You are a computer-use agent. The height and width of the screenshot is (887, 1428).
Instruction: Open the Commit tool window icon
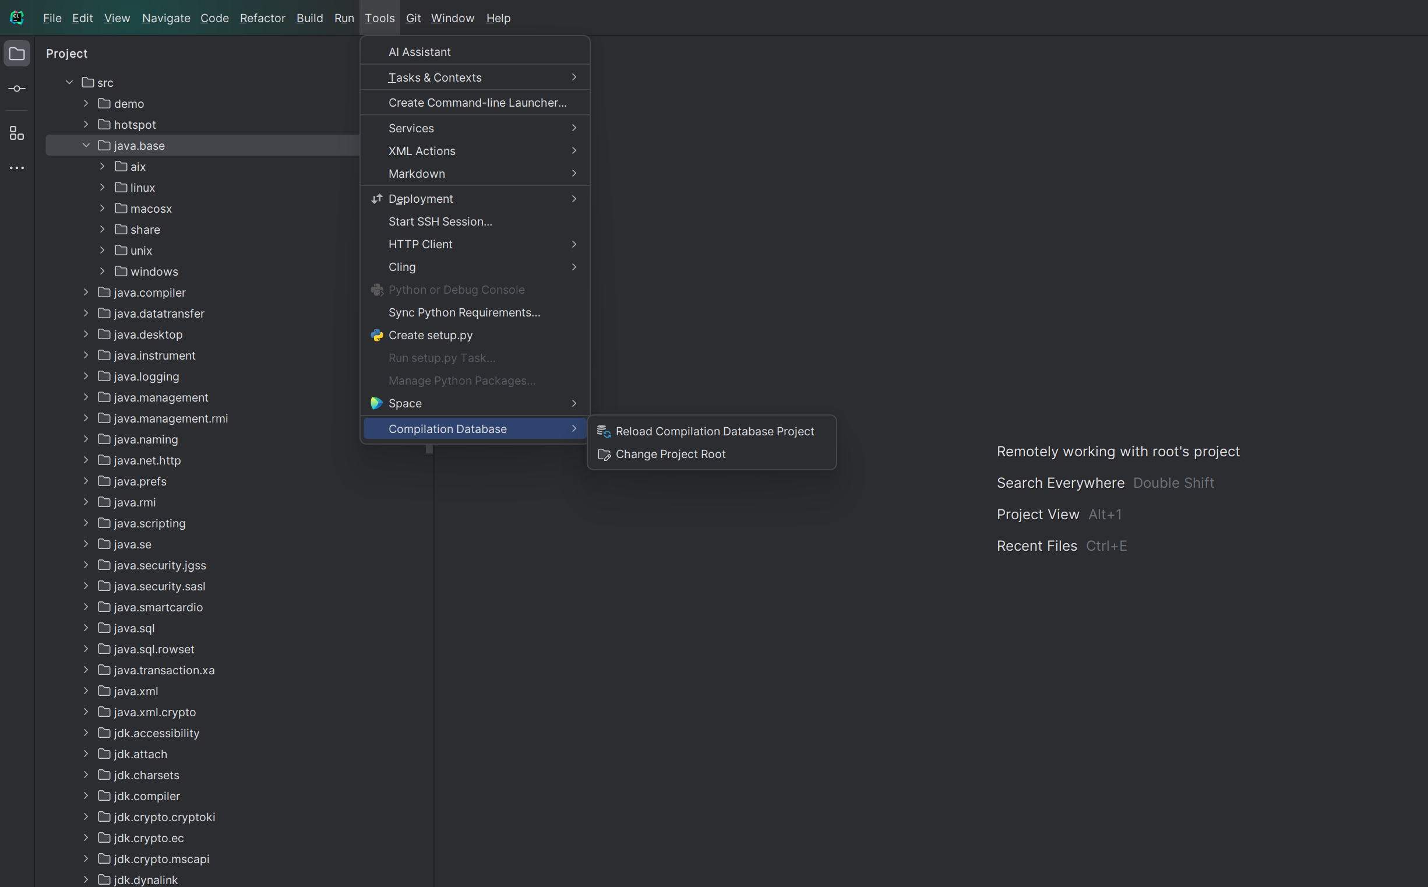click(17, 89)
